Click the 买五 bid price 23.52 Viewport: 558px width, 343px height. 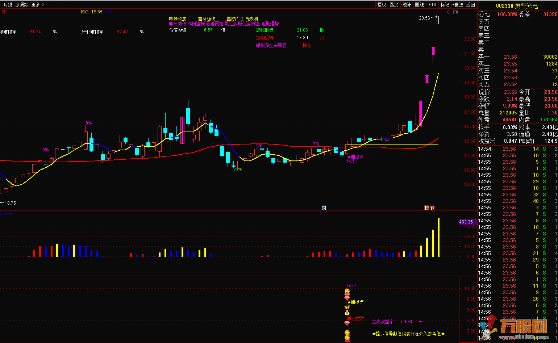point(510,84)
